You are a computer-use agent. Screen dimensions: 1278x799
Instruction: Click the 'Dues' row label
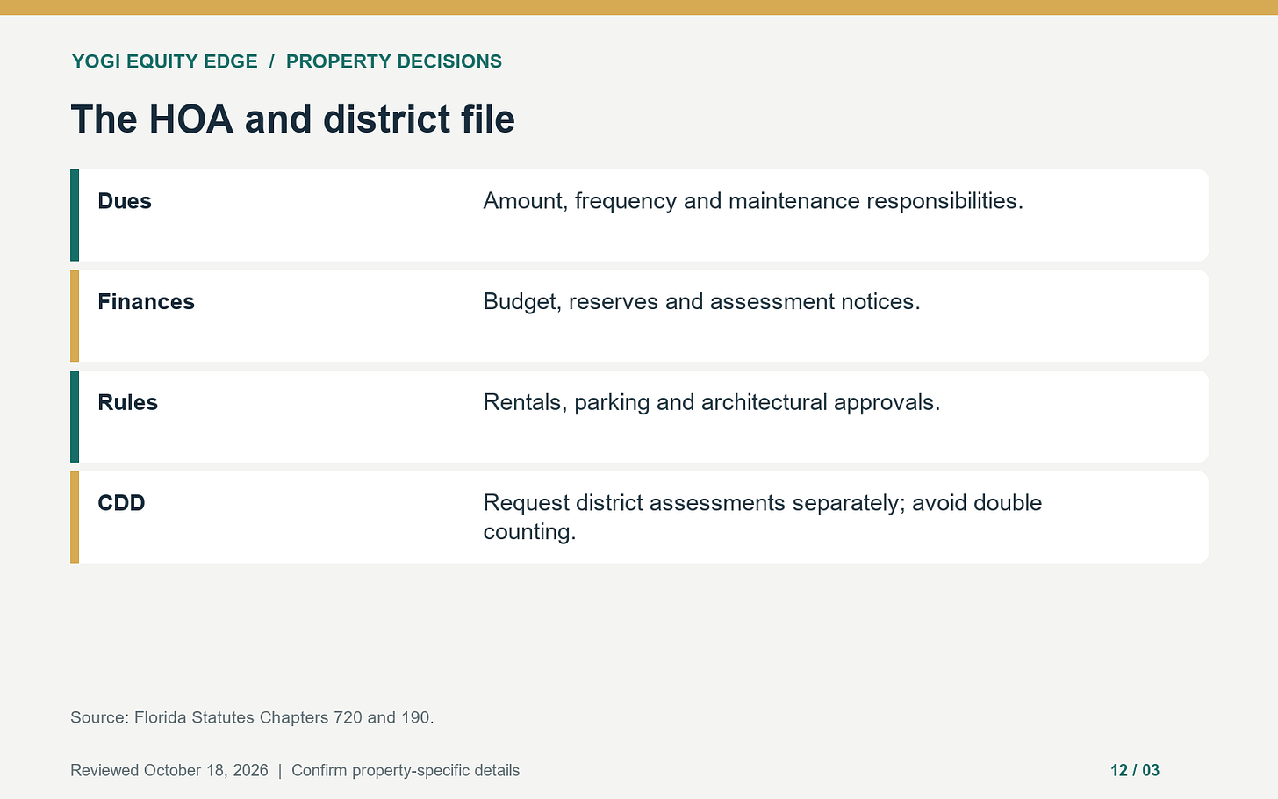point(125,201)
